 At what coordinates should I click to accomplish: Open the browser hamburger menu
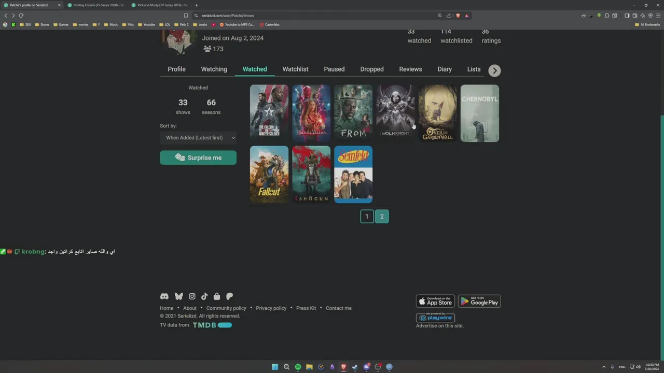coord(658,16)
